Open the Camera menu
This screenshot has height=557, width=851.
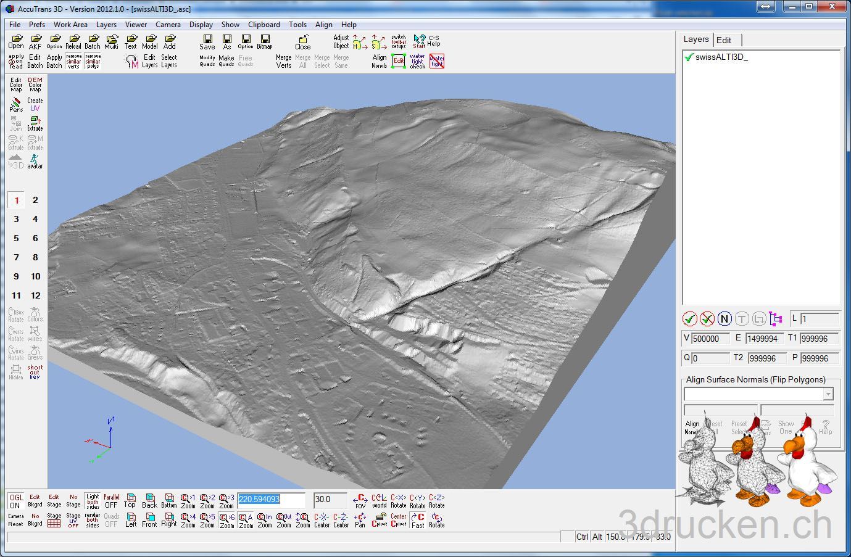(x=168, y=25)
